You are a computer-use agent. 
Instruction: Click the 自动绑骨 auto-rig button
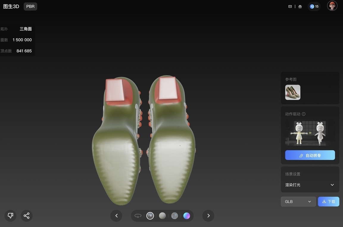pos(310,155)
